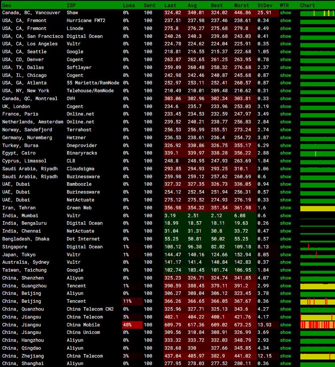Open chart for Guangzhou Tencent row
335x367 pixels.
click(317, 286)
